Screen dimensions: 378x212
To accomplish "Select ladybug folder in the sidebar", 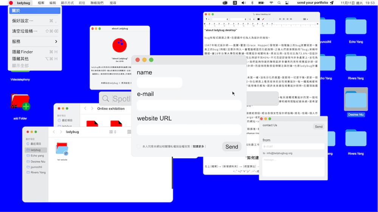I will (36, 150).
